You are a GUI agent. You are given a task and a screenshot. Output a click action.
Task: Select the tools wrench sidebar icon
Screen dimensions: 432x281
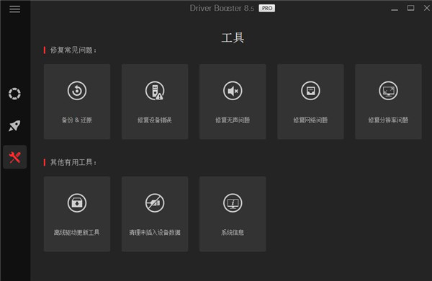tap(15, 157)
